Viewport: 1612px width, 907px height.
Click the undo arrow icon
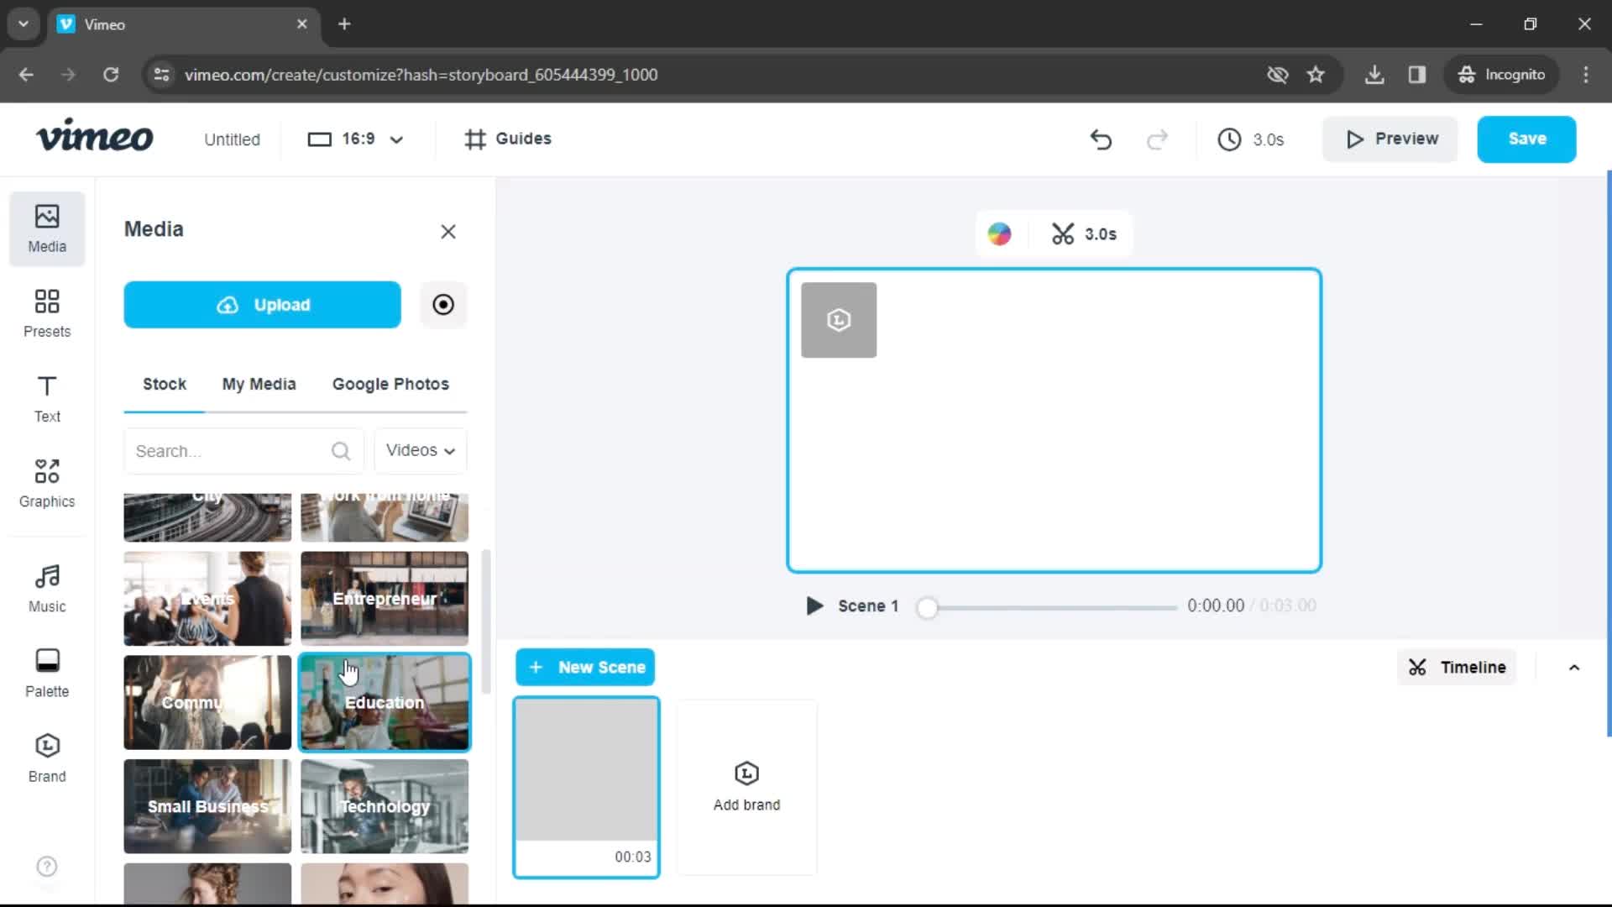tap(1101, 139)
